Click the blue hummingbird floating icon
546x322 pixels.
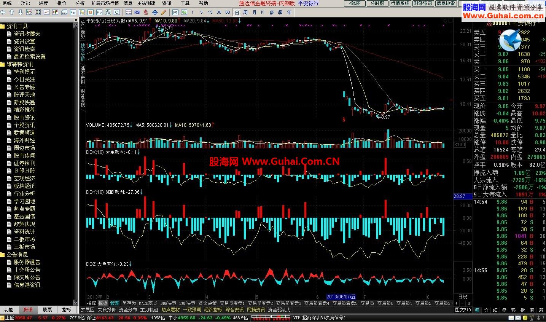510,41
